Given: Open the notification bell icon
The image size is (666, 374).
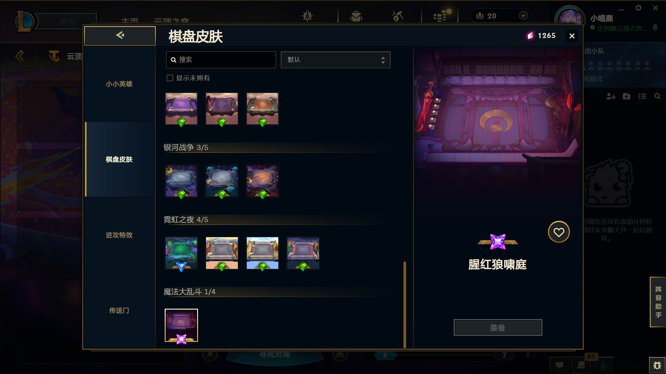Looking at the screenshot, I should click(x=655, y=28).
